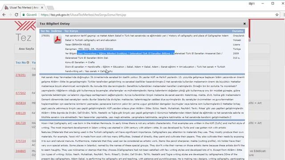The image size is (285, 160).
Task: Click the page count 313 s.
Action: click(236, 58)
